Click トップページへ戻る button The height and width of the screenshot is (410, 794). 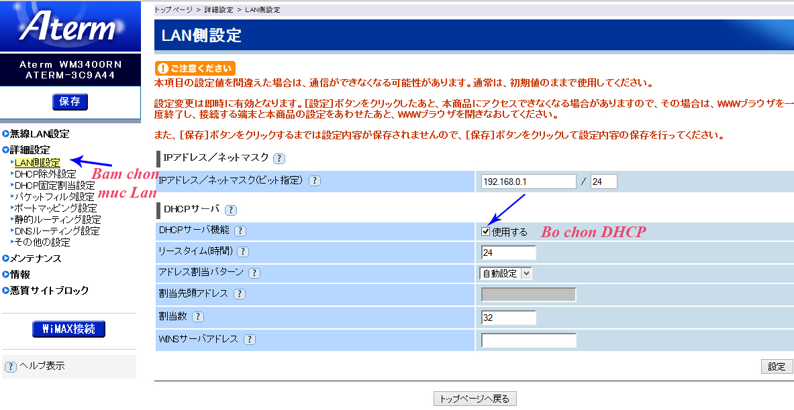(475, 399)
